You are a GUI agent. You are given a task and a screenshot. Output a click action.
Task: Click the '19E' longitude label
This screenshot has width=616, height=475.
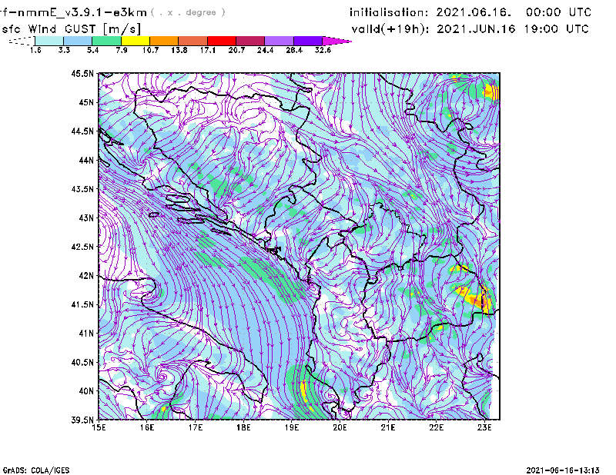[292, 427]
